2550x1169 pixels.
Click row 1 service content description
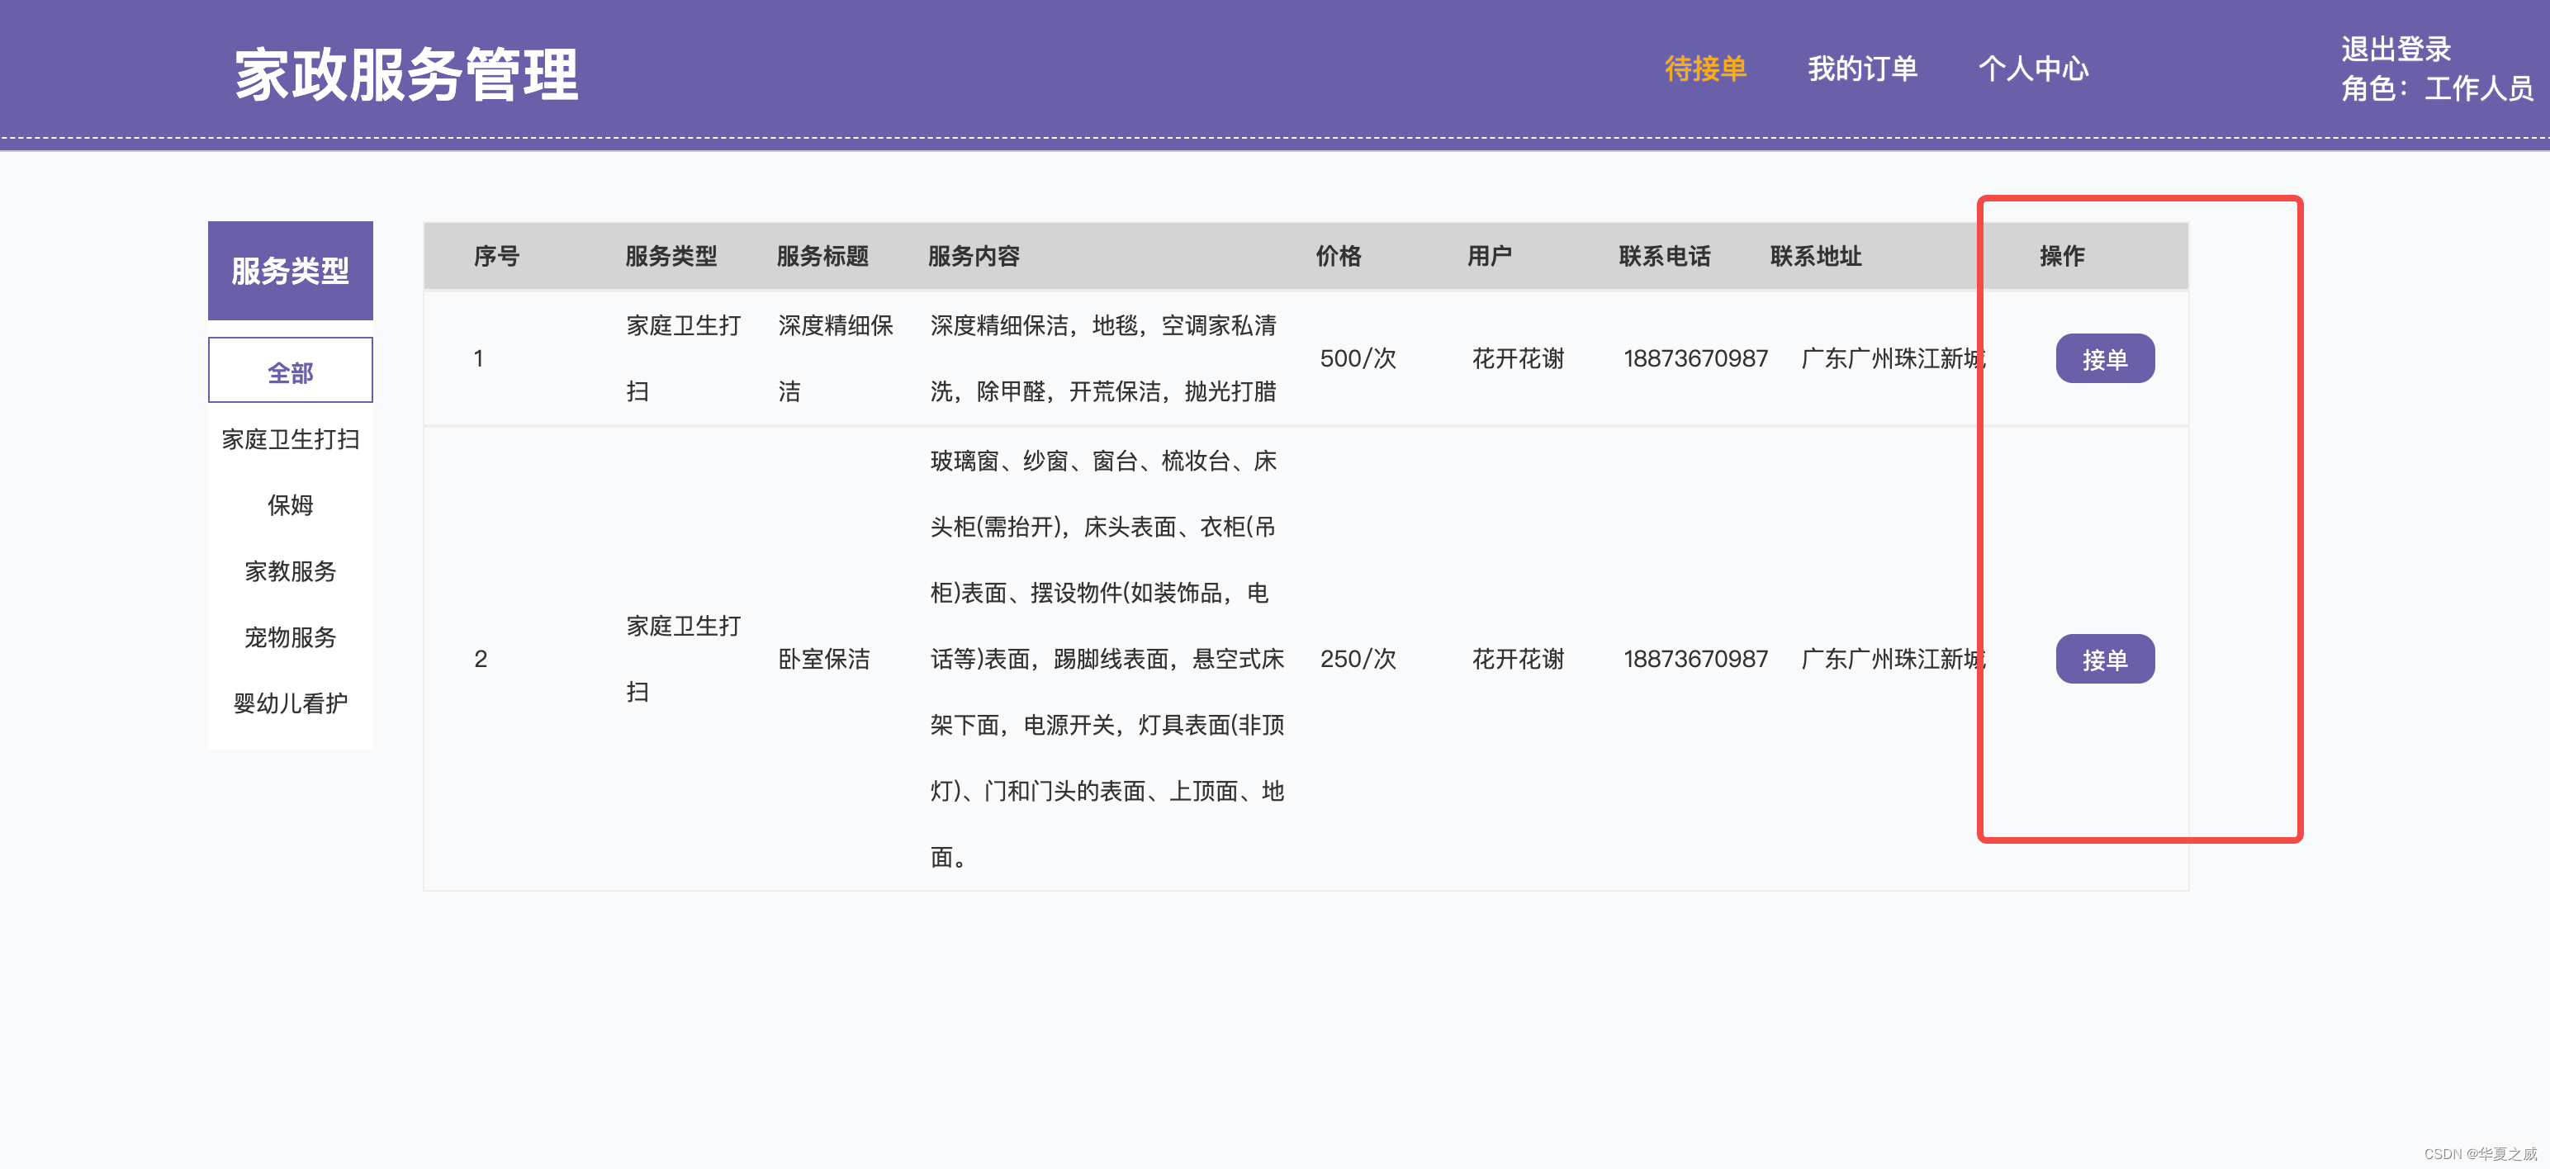click(x=1102, y=358)
